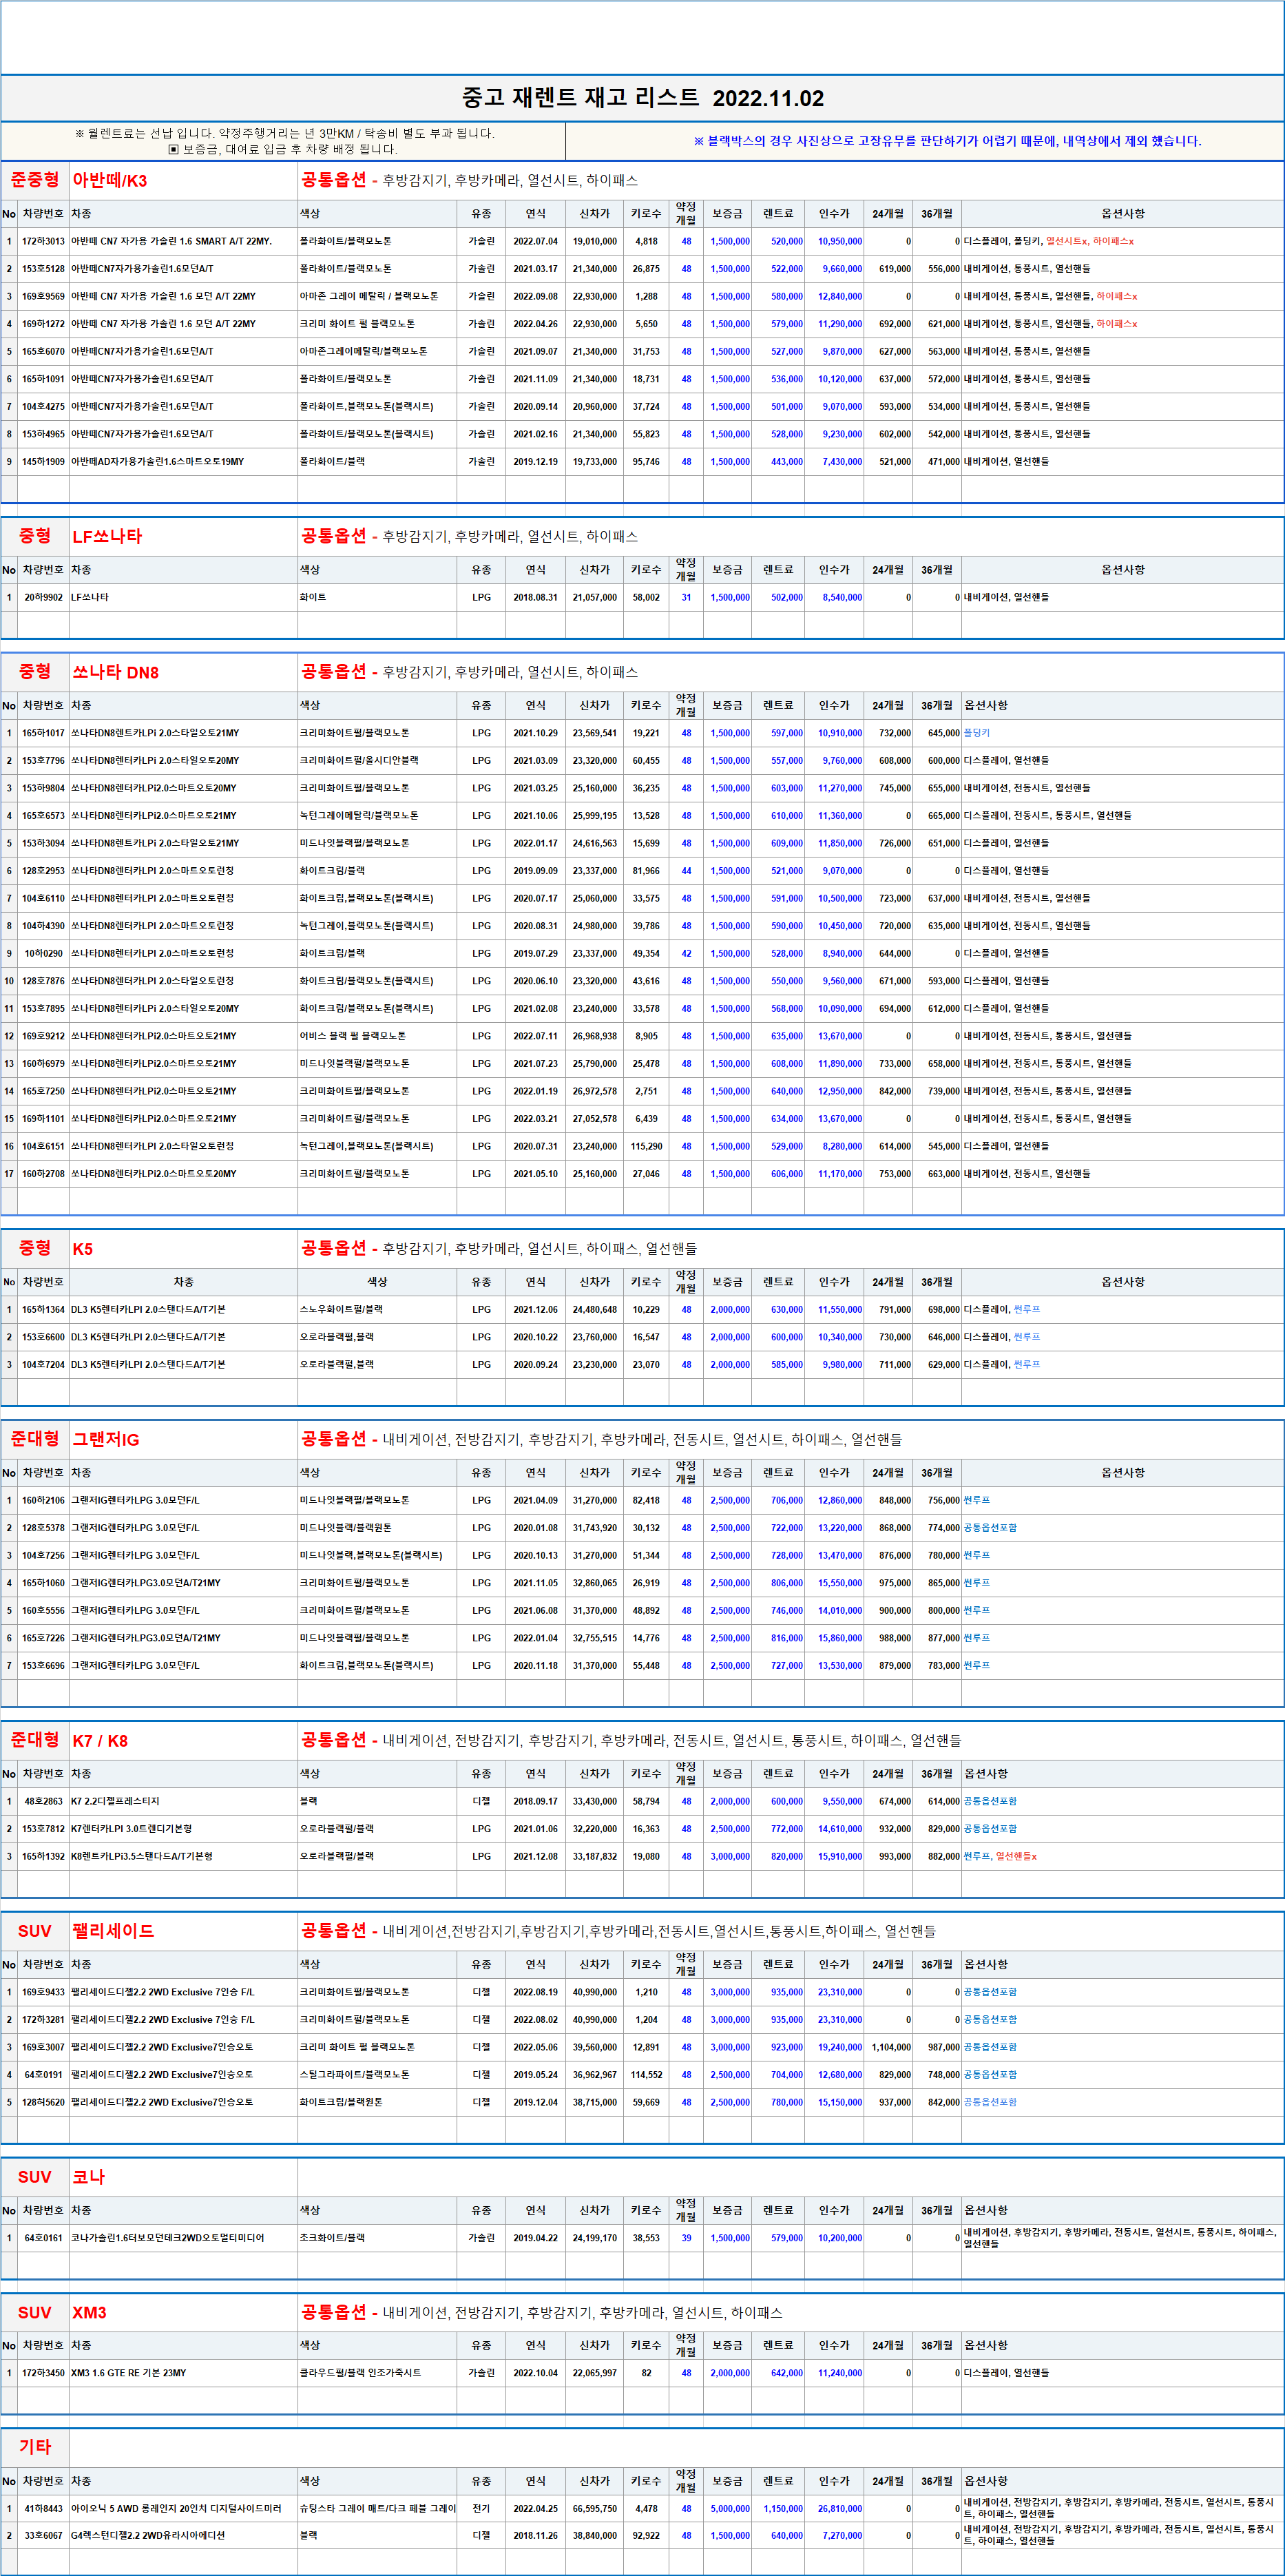
Task: Select plate '169호9569' in the 아반떼 table
Action: [43, 297]
